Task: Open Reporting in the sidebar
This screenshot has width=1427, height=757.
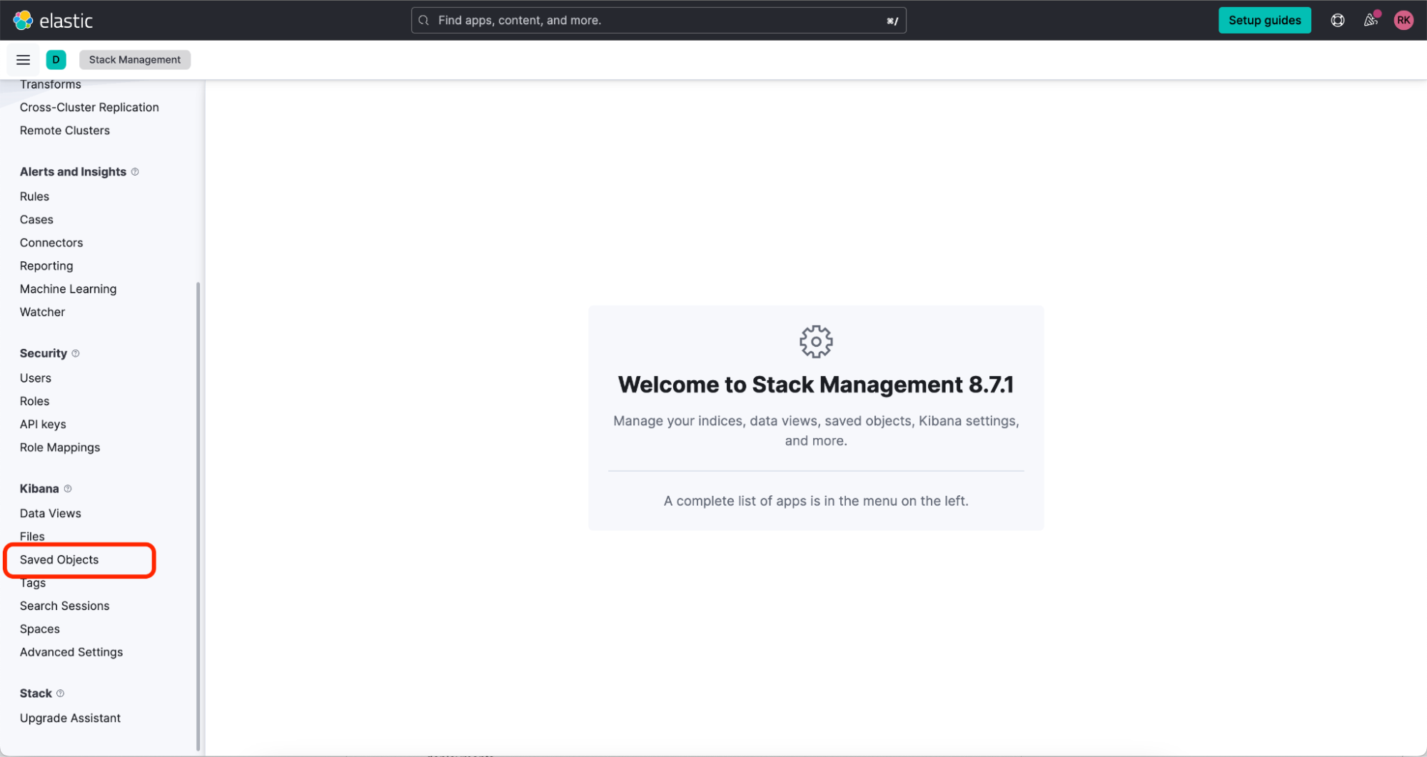Action: tap(46, 266)
